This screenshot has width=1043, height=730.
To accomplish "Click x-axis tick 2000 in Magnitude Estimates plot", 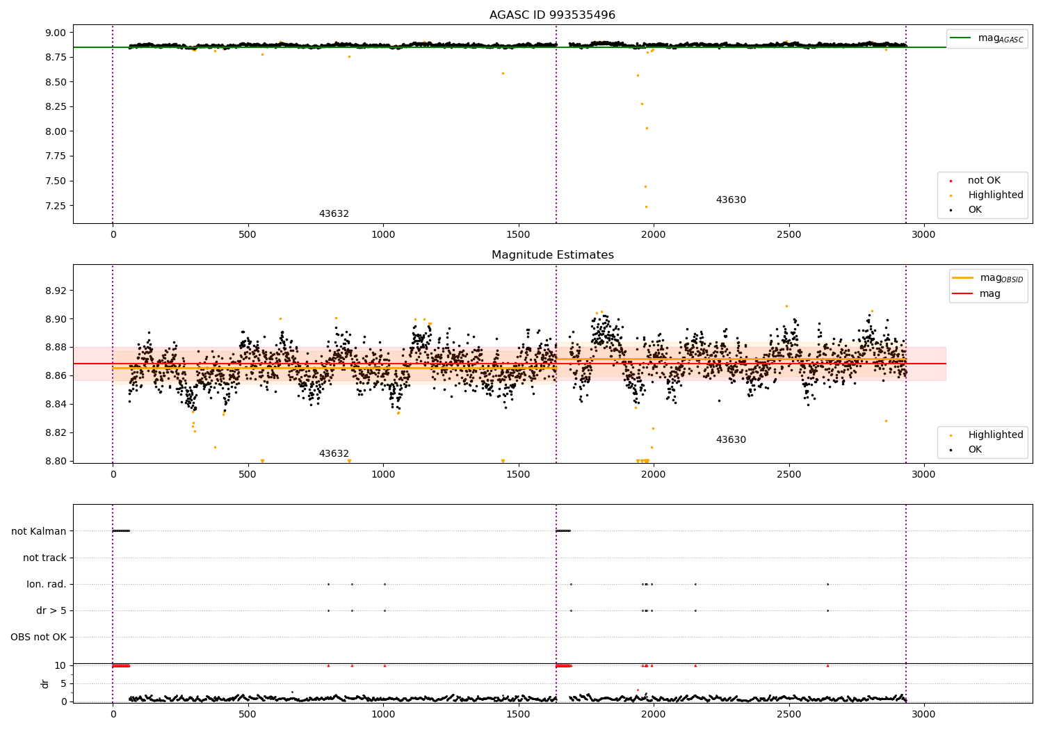I will [654, 475].
